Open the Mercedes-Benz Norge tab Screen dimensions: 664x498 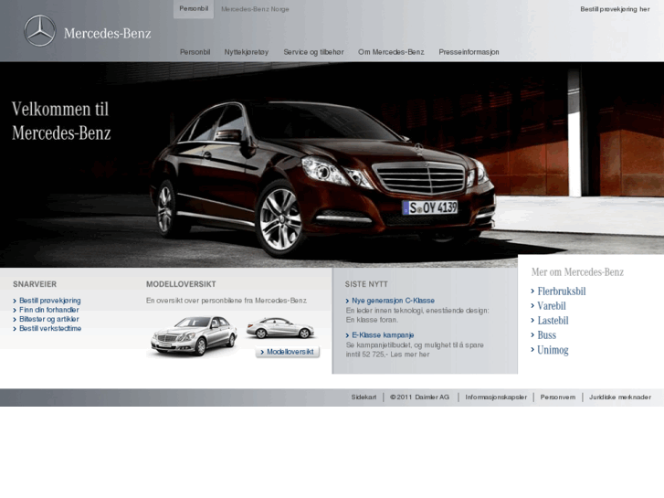(x=255, y=9)
